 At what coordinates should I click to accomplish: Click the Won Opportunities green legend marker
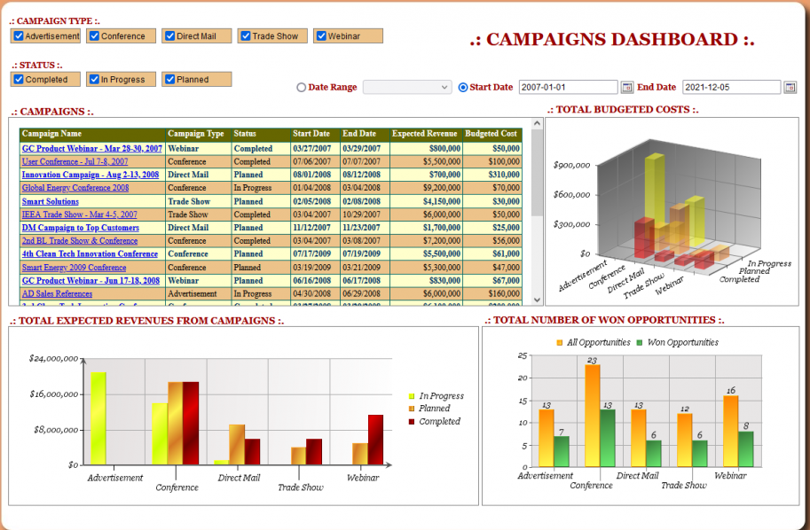(x=641, y=342)
